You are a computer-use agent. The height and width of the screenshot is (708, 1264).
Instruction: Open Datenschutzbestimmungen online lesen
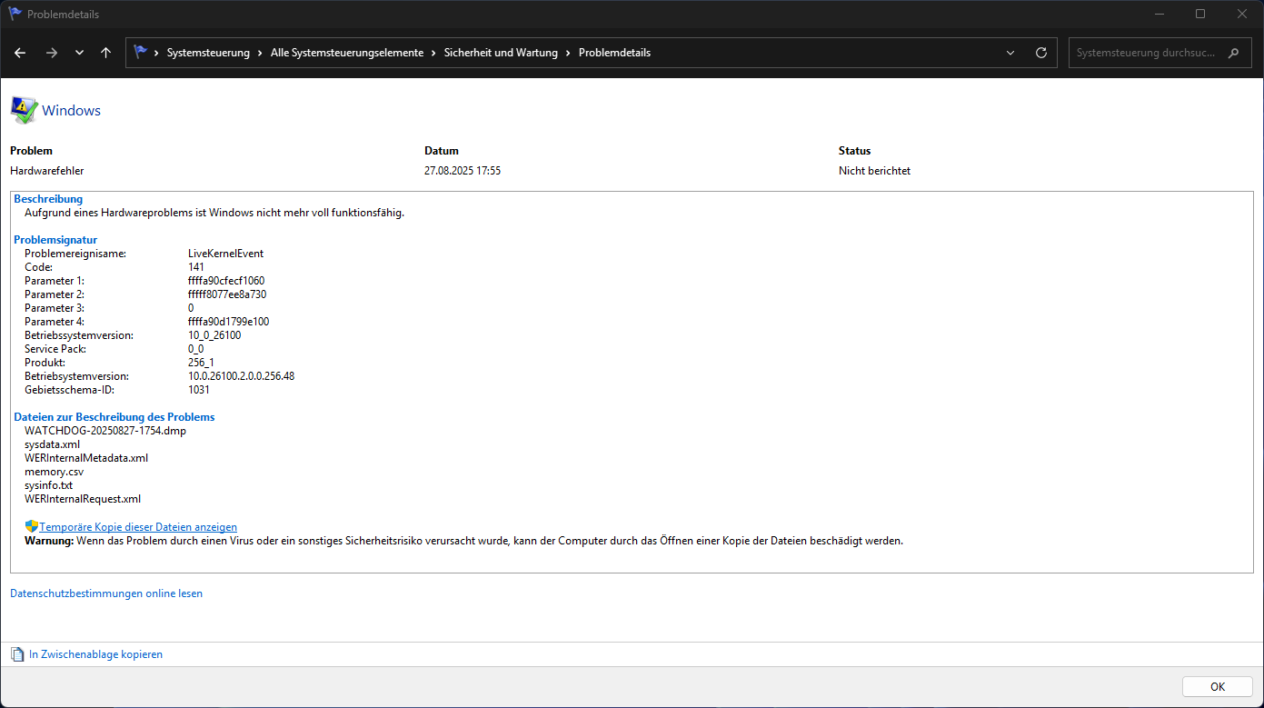[106, 593]
